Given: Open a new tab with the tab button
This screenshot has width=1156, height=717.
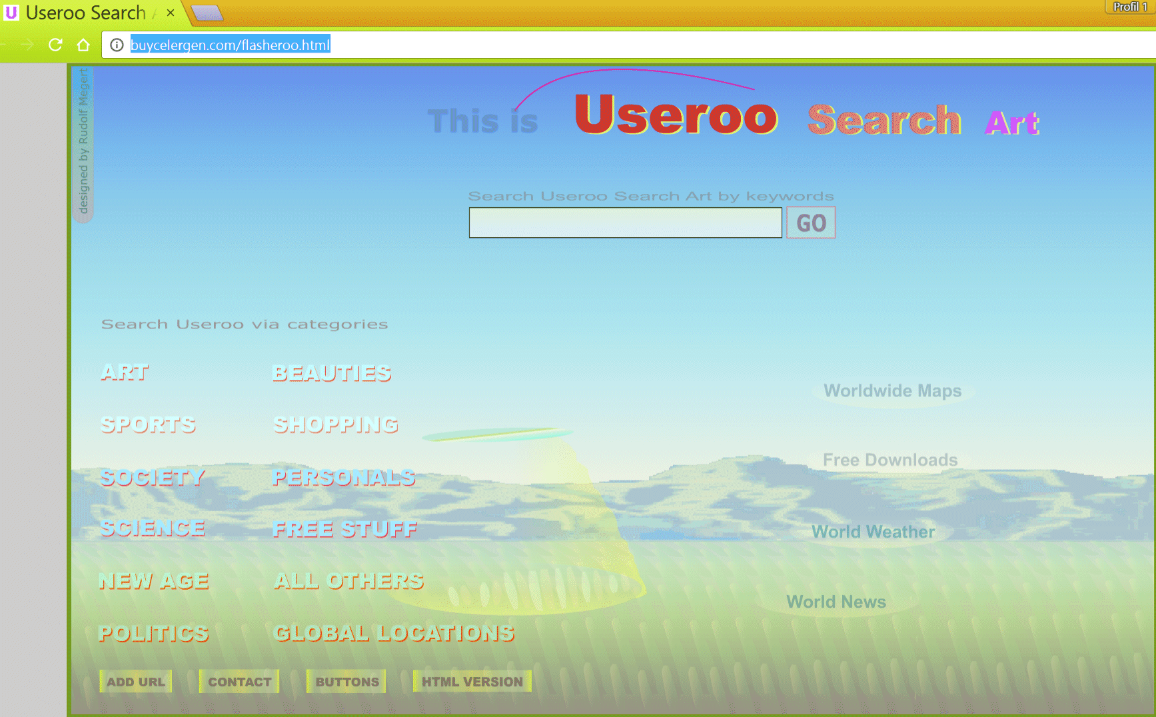Looking at the screenshot, I should click(207, 13).
